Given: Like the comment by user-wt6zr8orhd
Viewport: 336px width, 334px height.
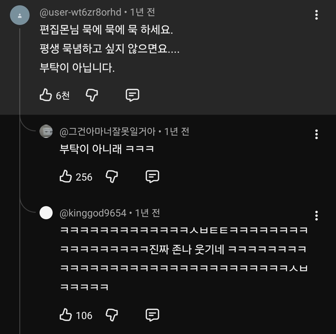Looking at the screenshot, I should point(46,95).
